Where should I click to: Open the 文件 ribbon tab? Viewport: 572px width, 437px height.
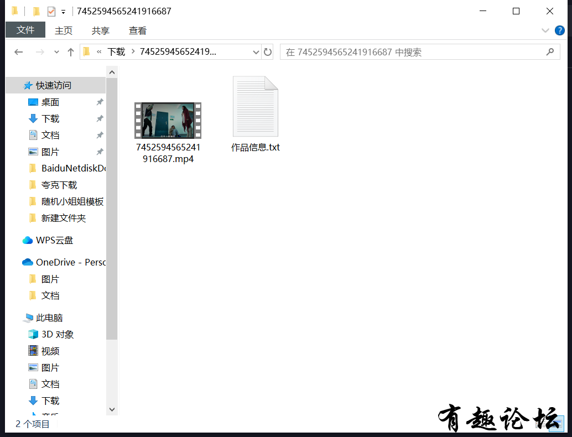[x=25, y=30]
